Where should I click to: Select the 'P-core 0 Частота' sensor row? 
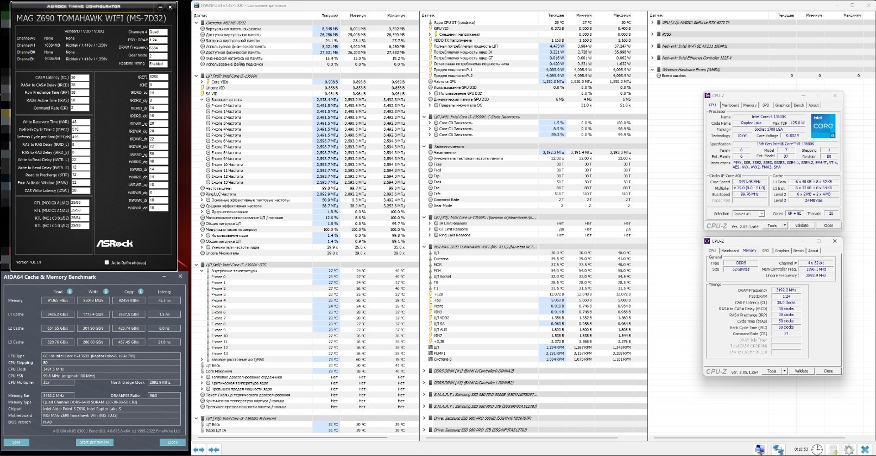point(306,106)
